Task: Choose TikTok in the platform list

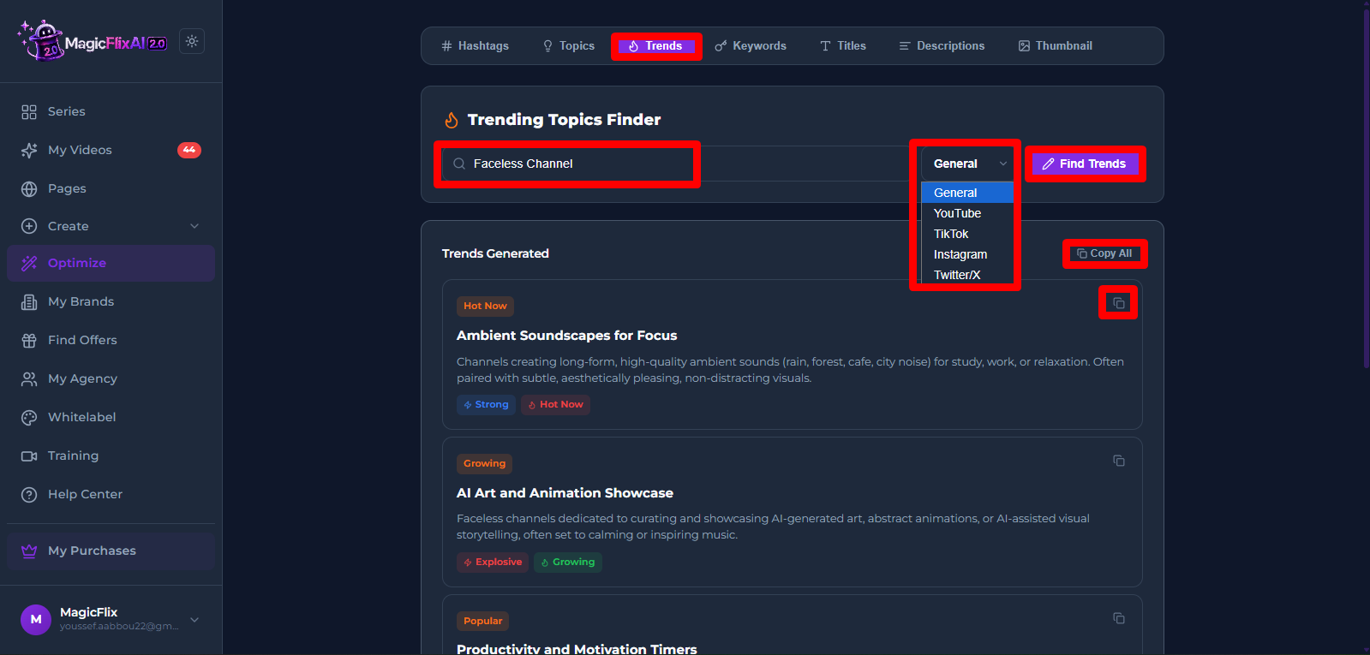Action: pyautogui.click(x=967, y=234)
